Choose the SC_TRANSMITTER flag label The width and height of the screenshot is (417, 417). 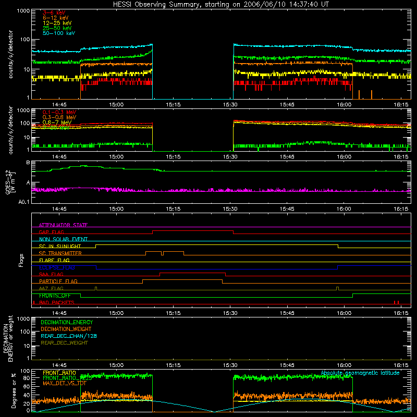(60, 253)
